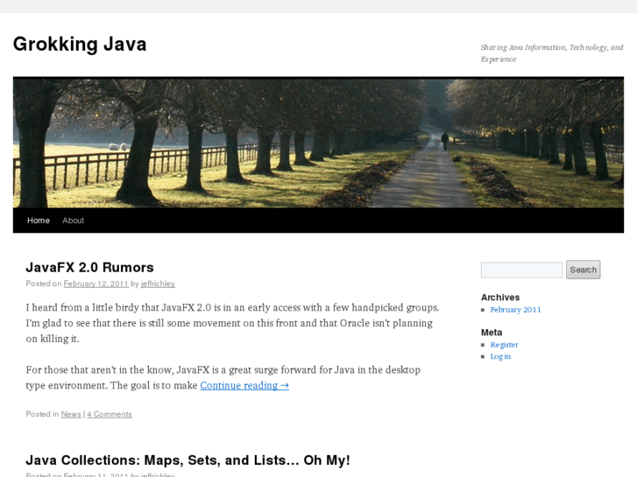Click the Archives sidebar heading
This screenshot has height=477, width=637.
pyautogui.click(x=500, y=298)
